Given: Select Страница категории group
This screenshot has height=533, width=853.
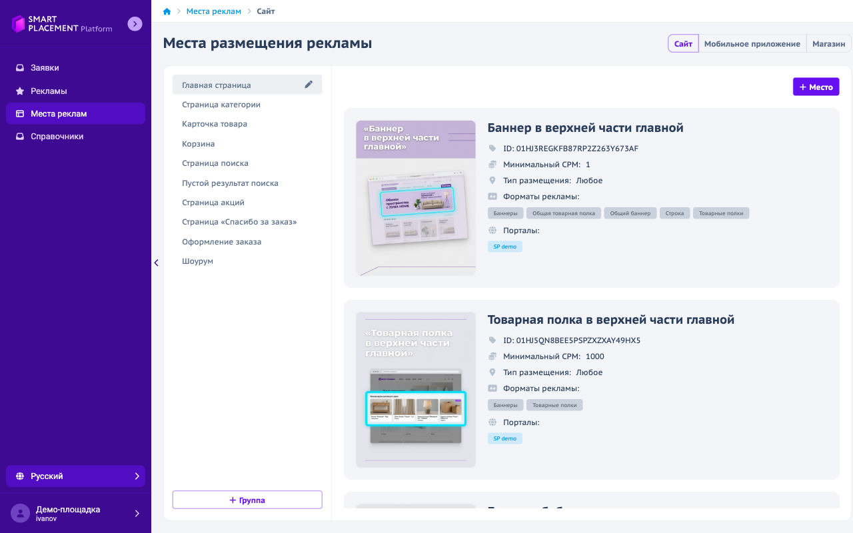Looking at the screenshot, I should point(247,105).
